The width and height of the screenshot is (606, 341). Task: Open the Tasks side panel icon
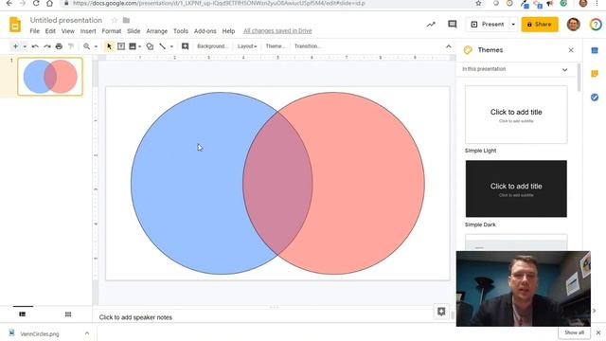595,97
